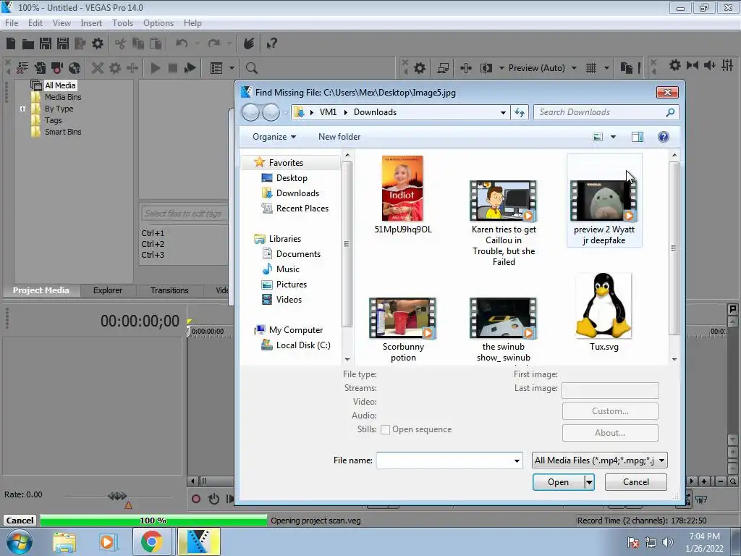Screen dimensions: 741x556
Task: Click the What's This help icon
Action: pyautogui.click(x=271, y=44)
